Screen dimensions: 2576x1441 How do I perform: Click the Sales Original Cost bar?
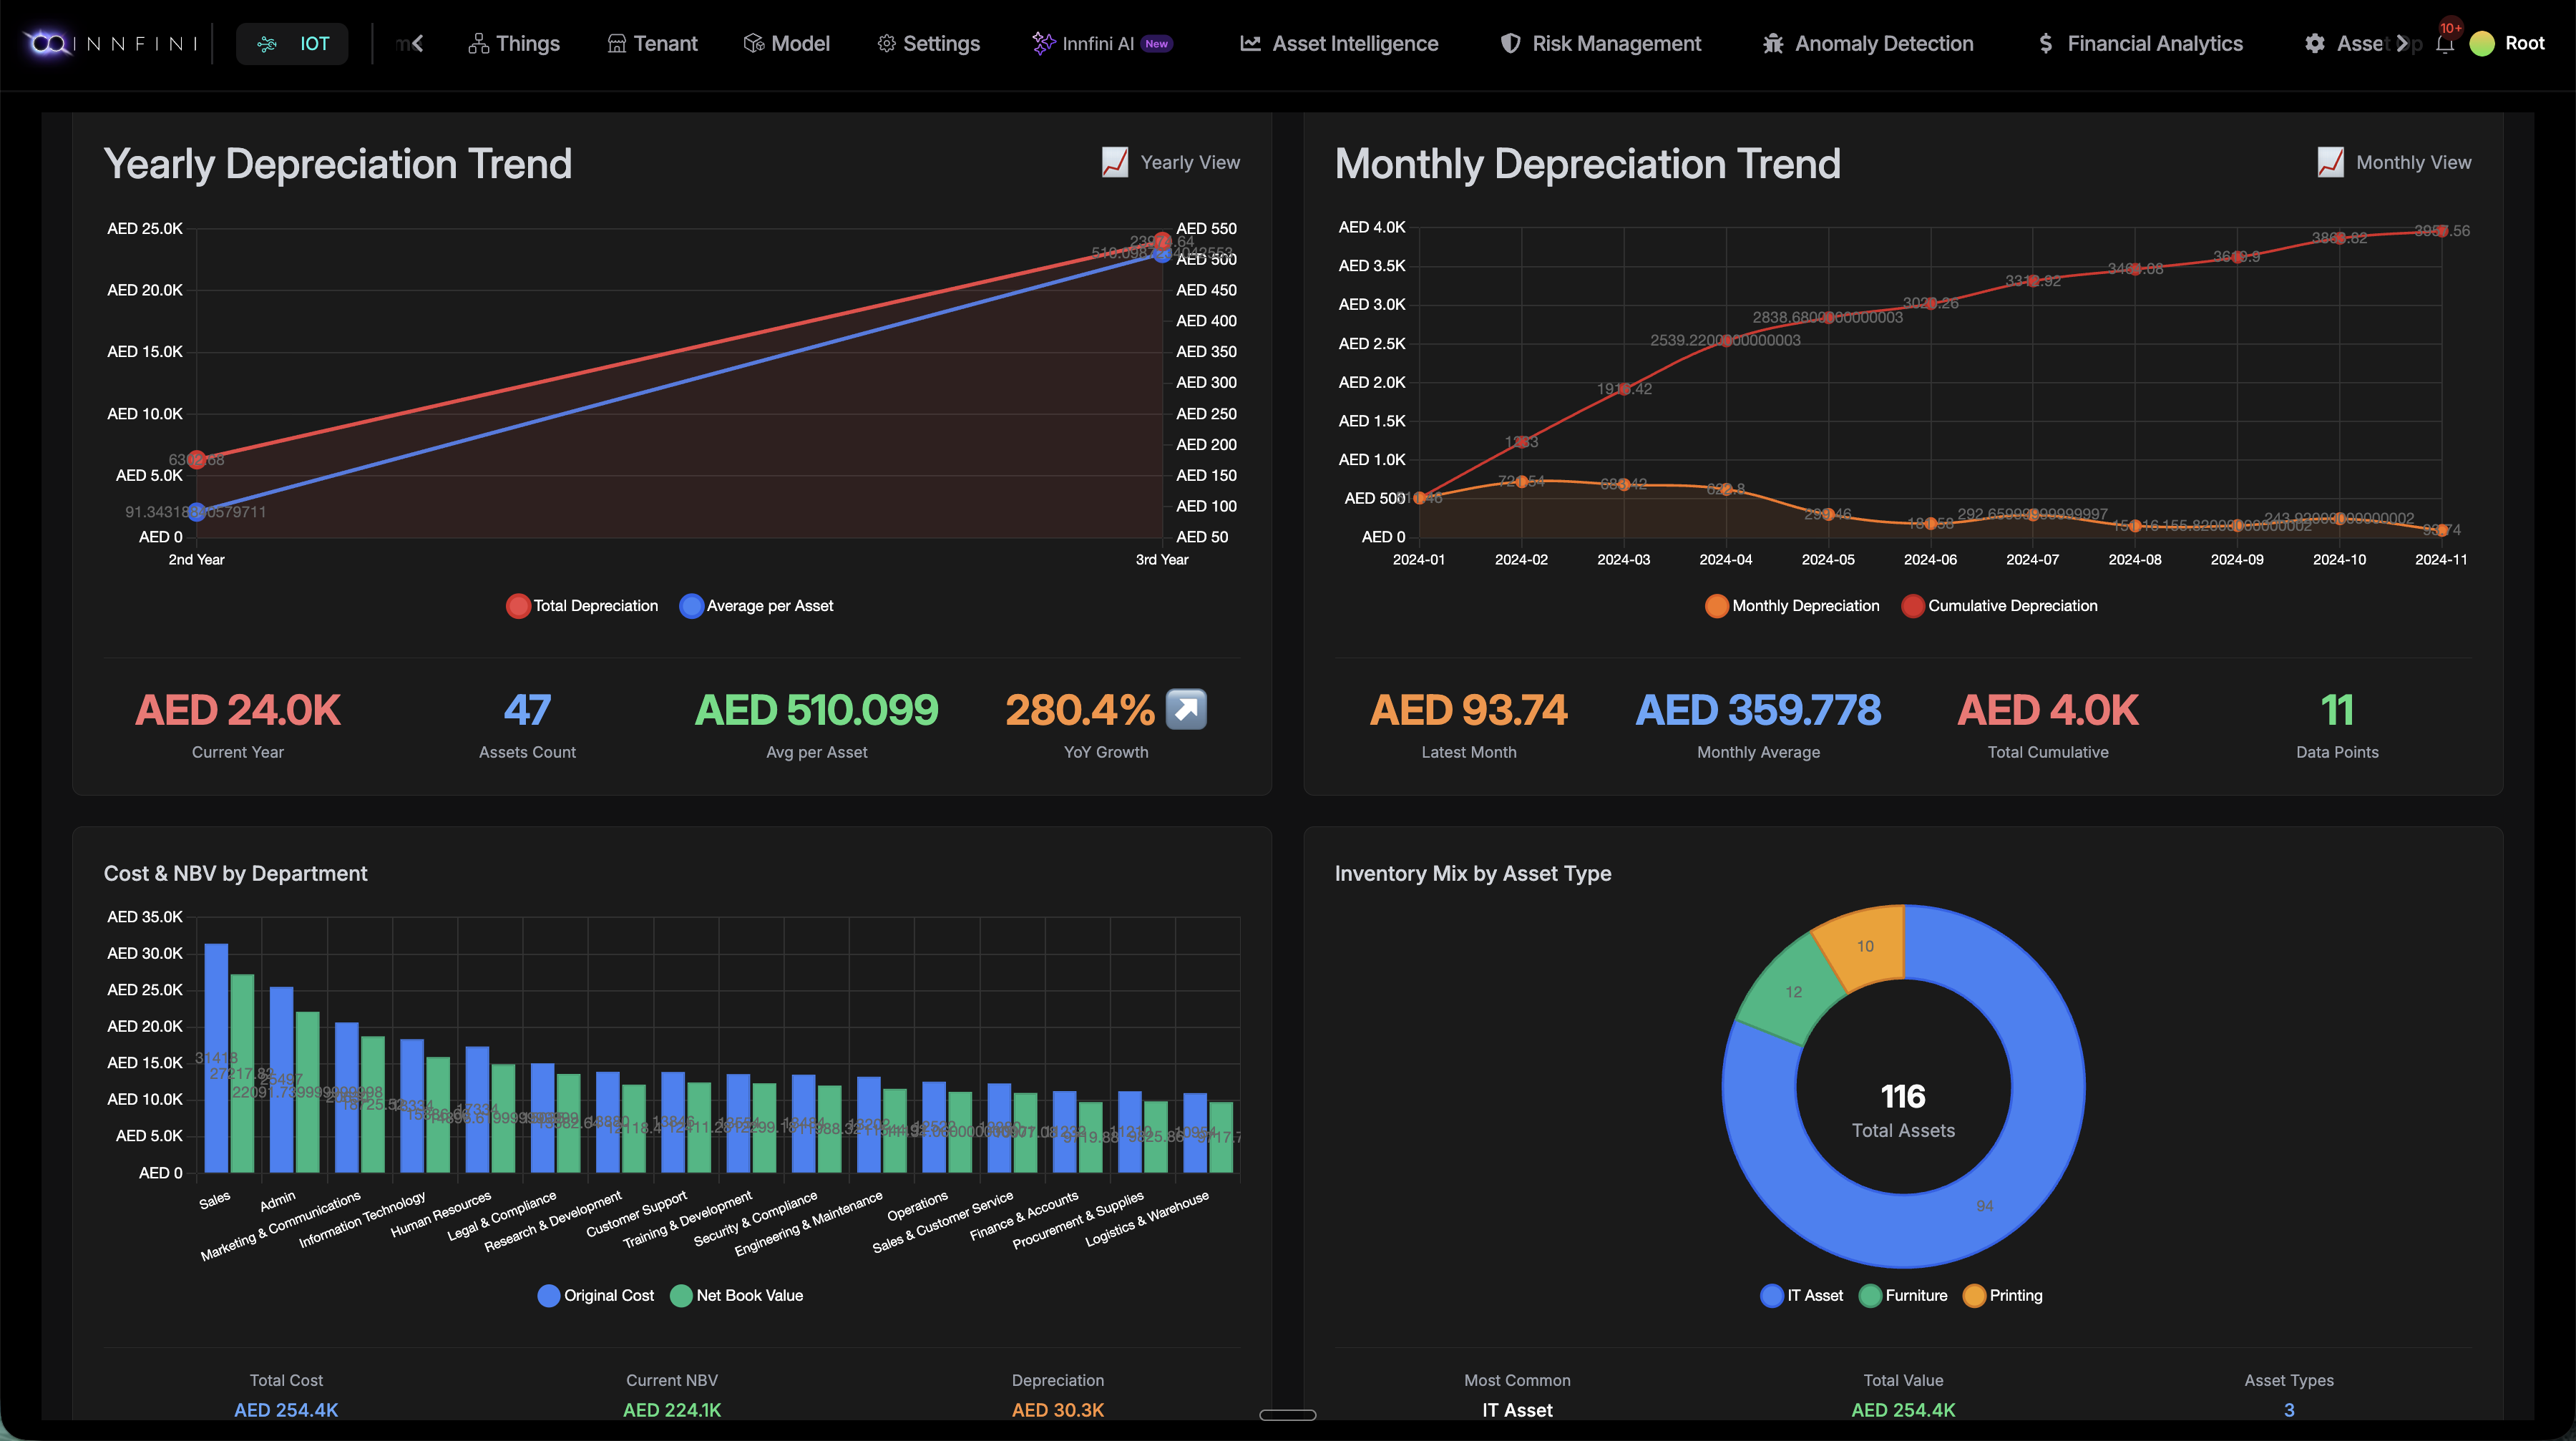tap(216, 1058)
